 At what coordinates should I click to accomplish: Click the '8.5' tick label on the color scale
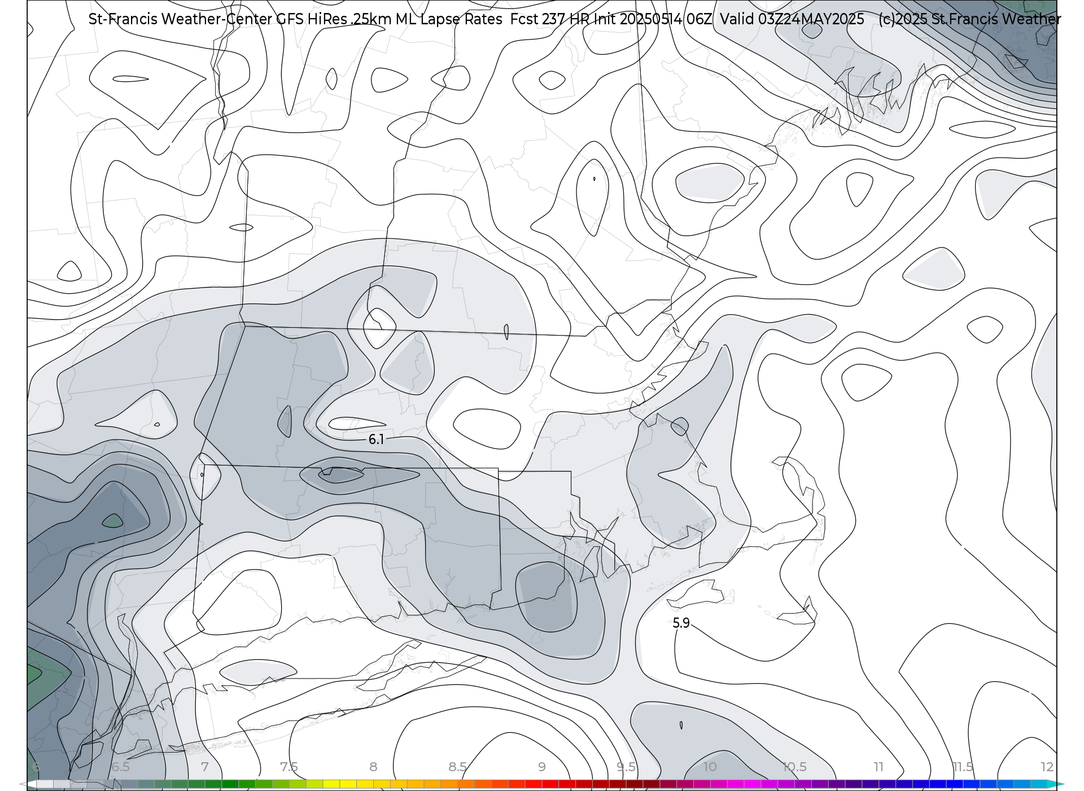pos(457,767)
